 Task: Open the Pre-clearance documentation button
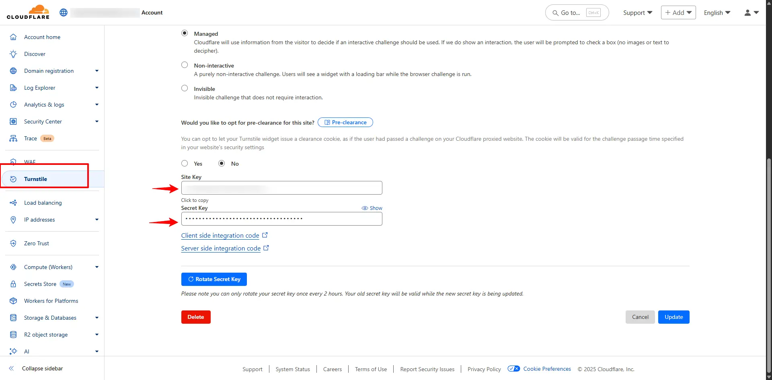click(345, 122)
